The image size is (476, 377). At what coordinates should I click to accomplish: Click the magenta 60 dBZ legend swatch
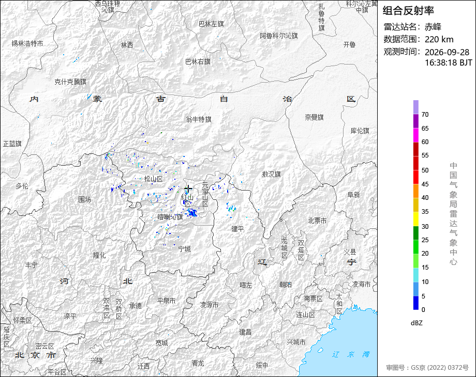click(415, 135)
